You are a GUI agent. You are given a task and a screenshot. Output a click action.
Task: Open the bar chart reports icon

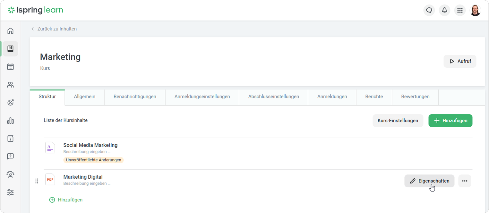10,121
